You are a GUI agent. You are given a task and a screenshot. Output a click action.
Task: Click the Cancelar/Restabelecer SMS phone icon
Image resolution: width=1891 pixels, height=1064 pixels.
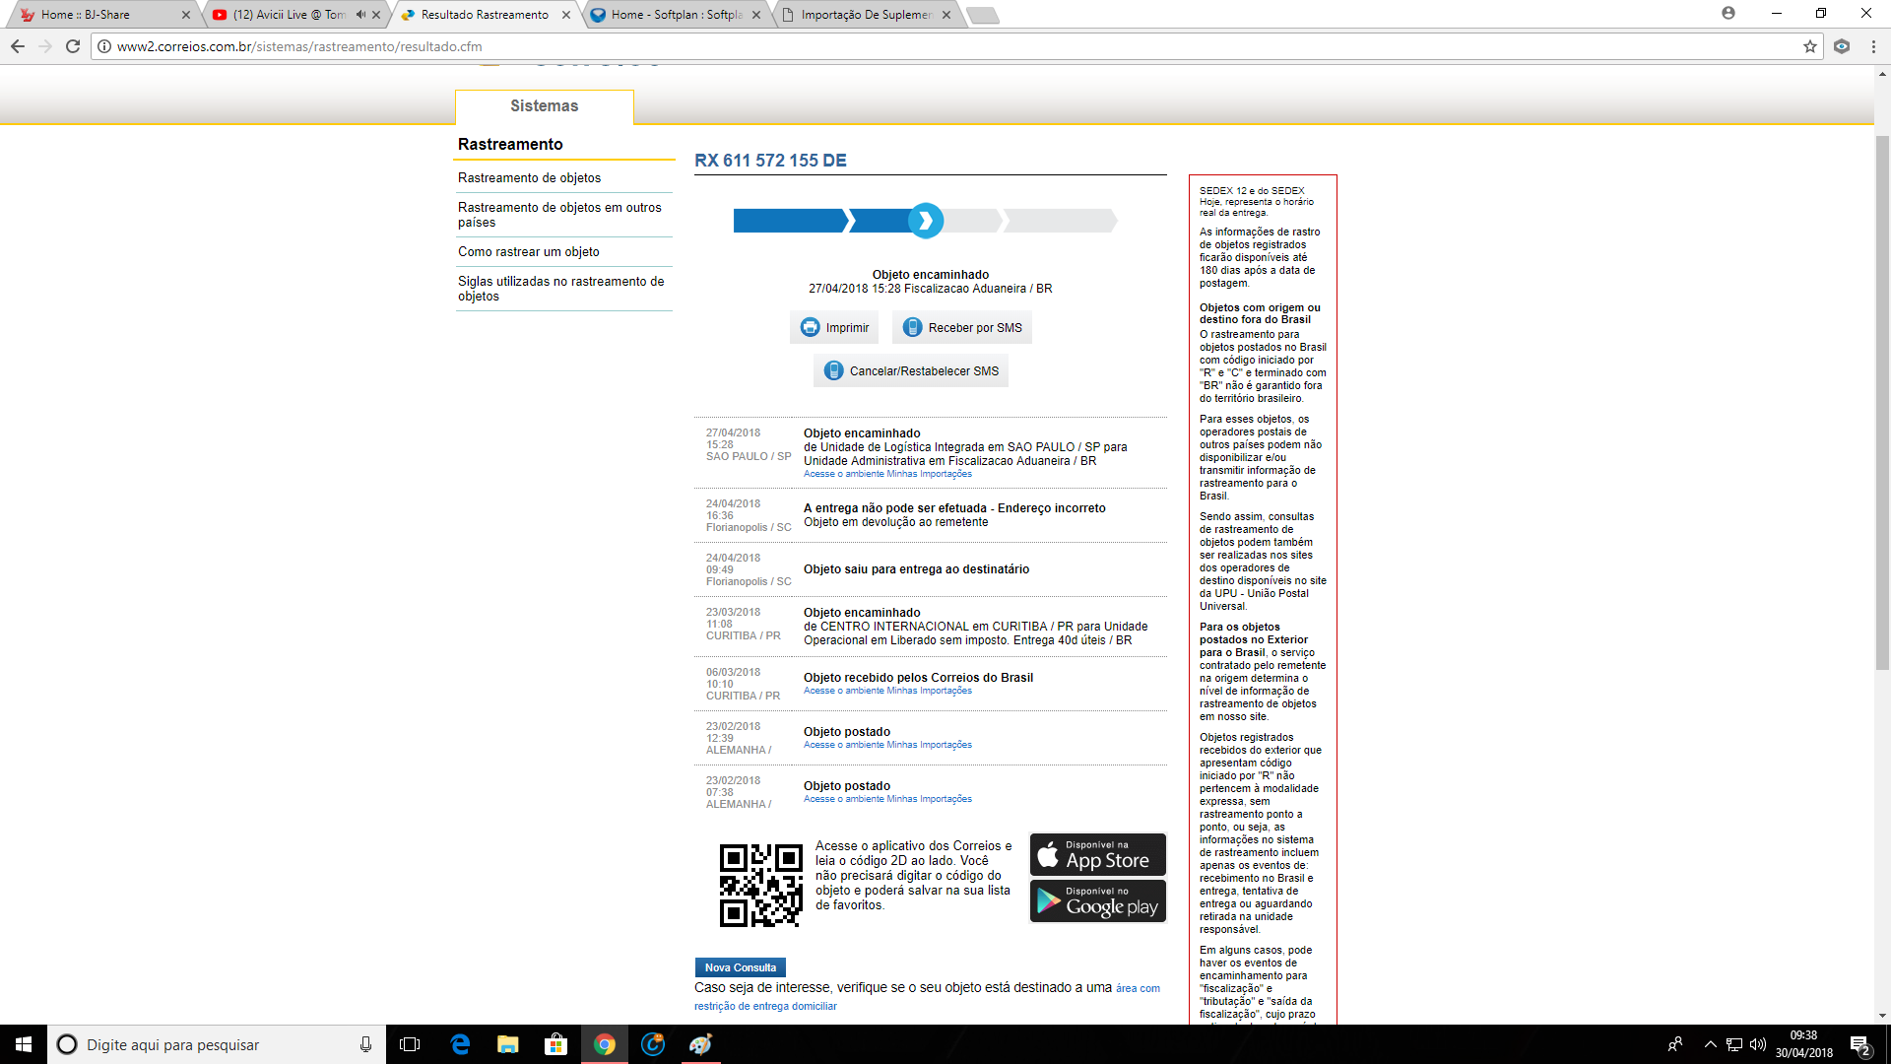pos(833,370)
